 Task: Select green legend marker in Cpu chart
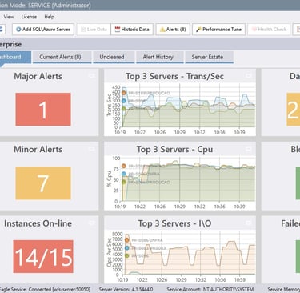click(124, 182)
